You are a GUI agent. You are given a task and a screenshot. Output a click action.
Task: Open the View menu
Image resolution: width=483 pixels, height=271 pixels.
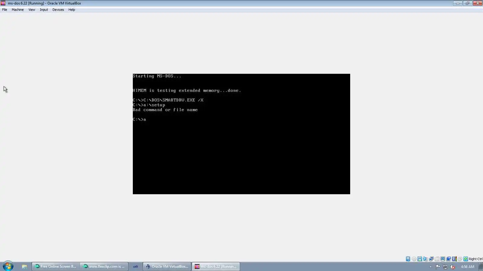[32, 10]
